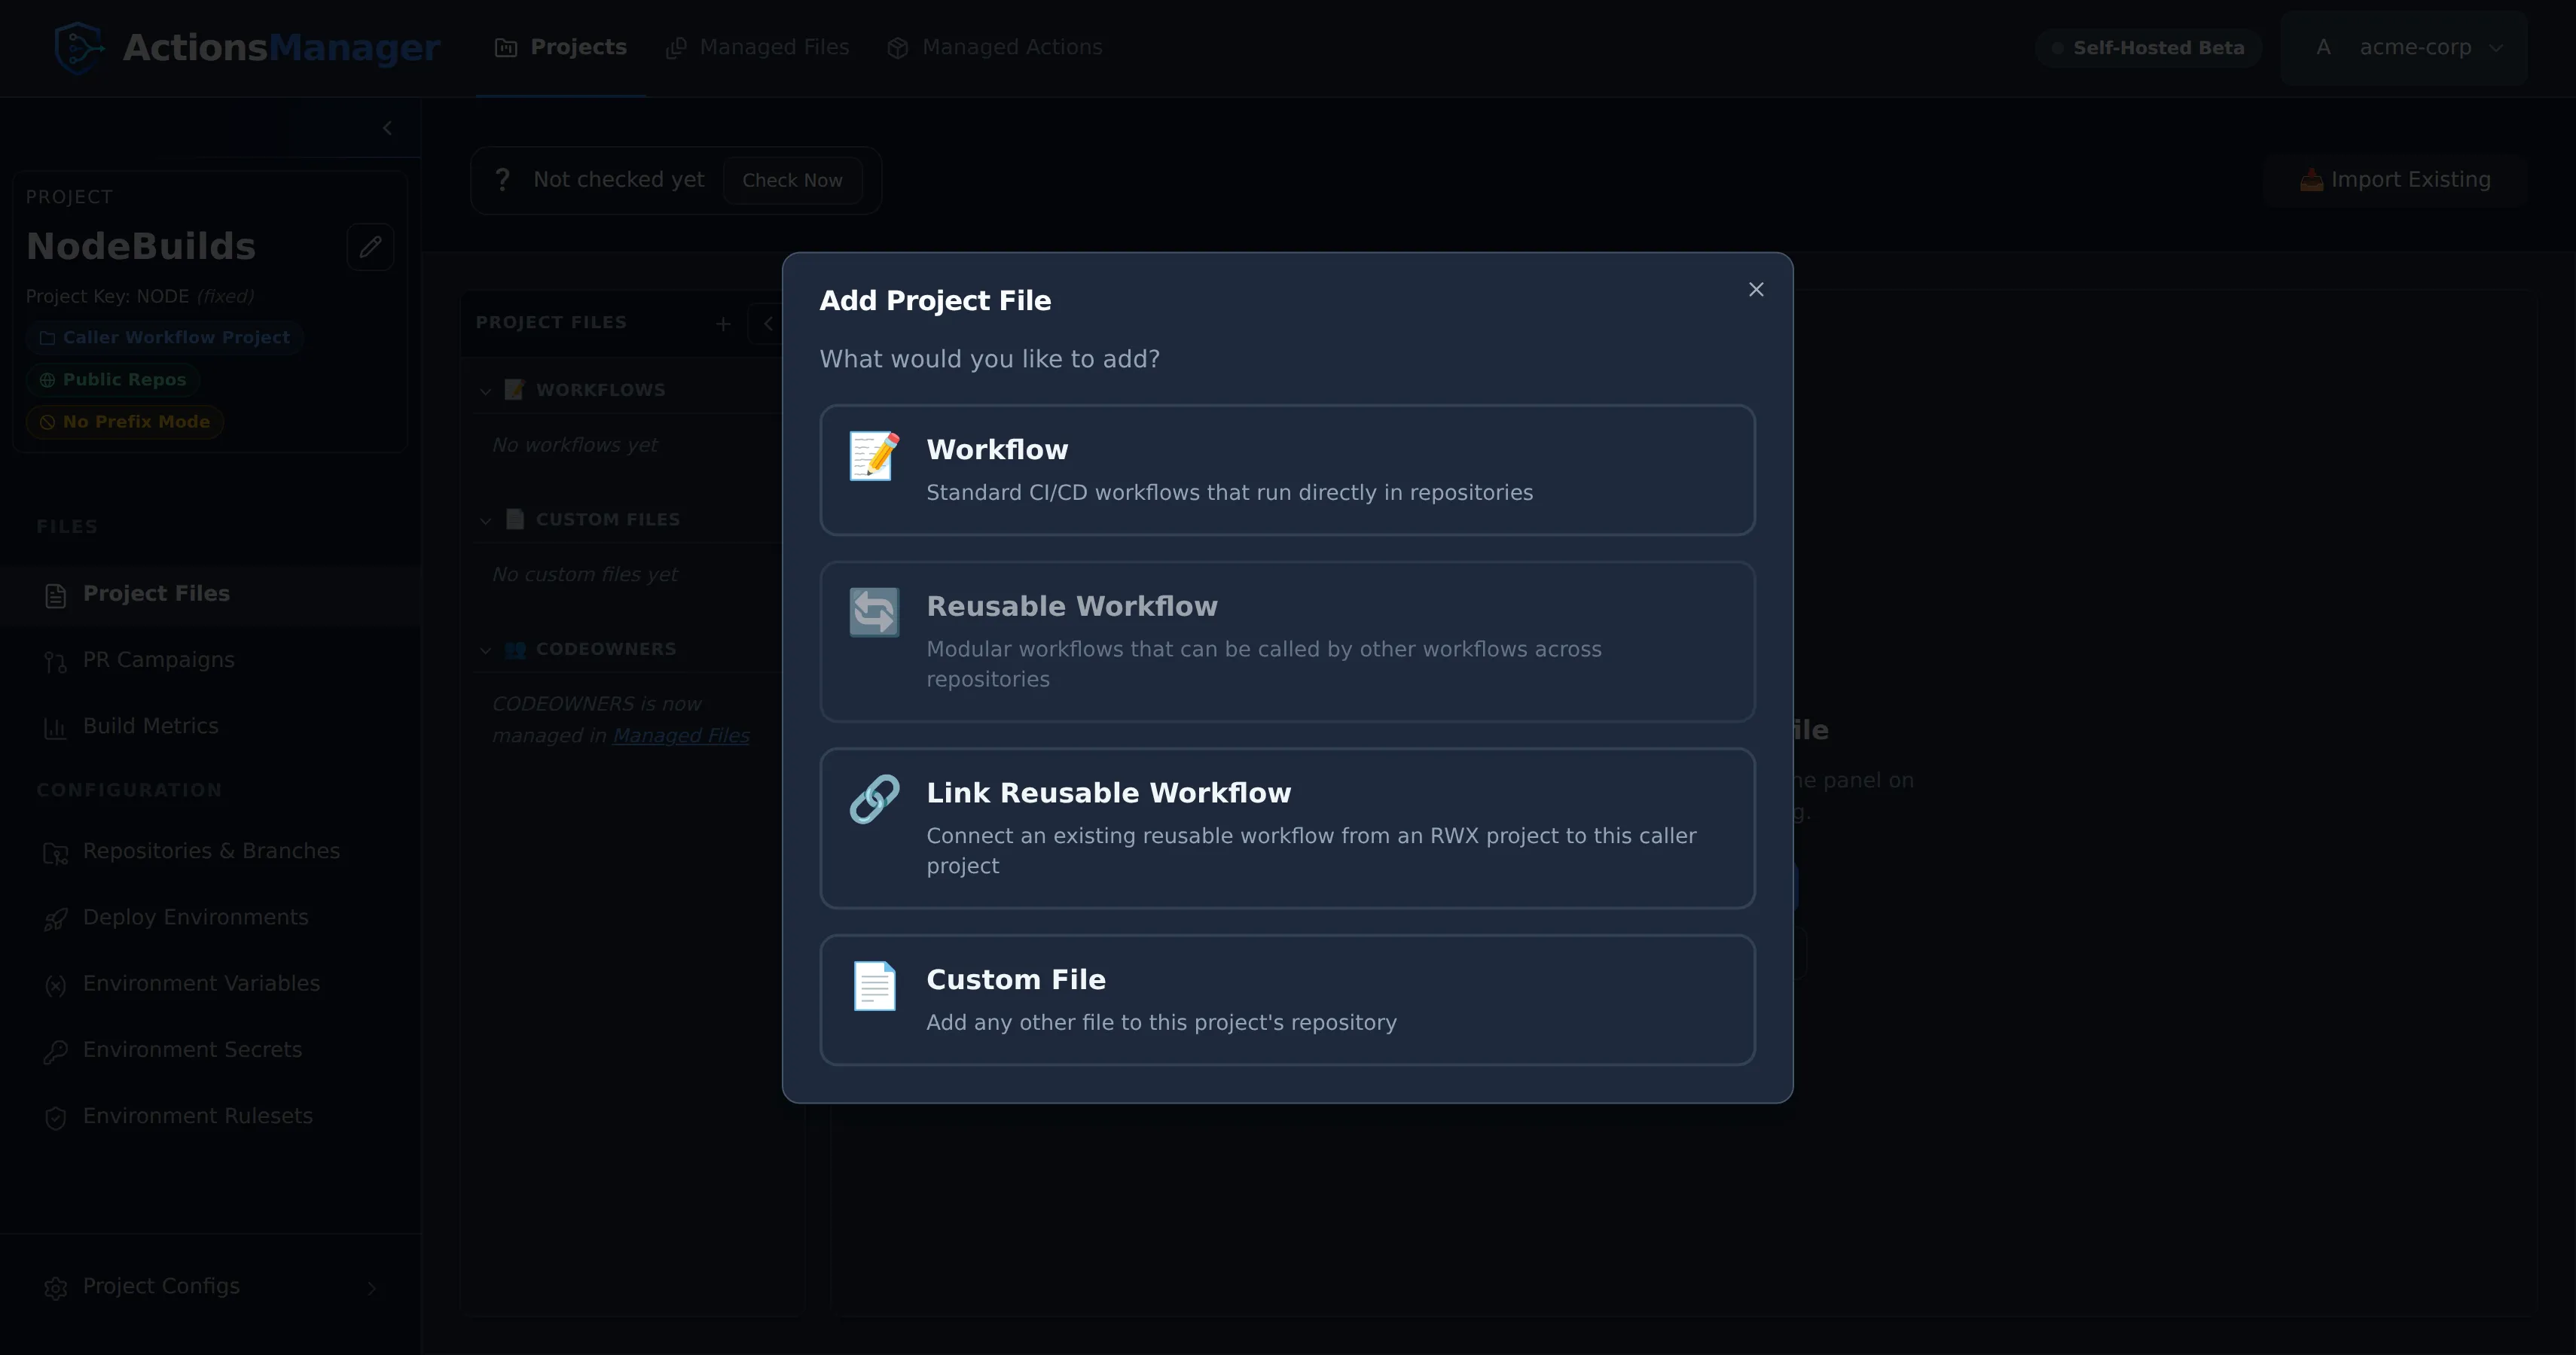The width and height of the screenshot is (2576, 1355).
Task: Add a file with plus icon
Action: coord(723,324)
